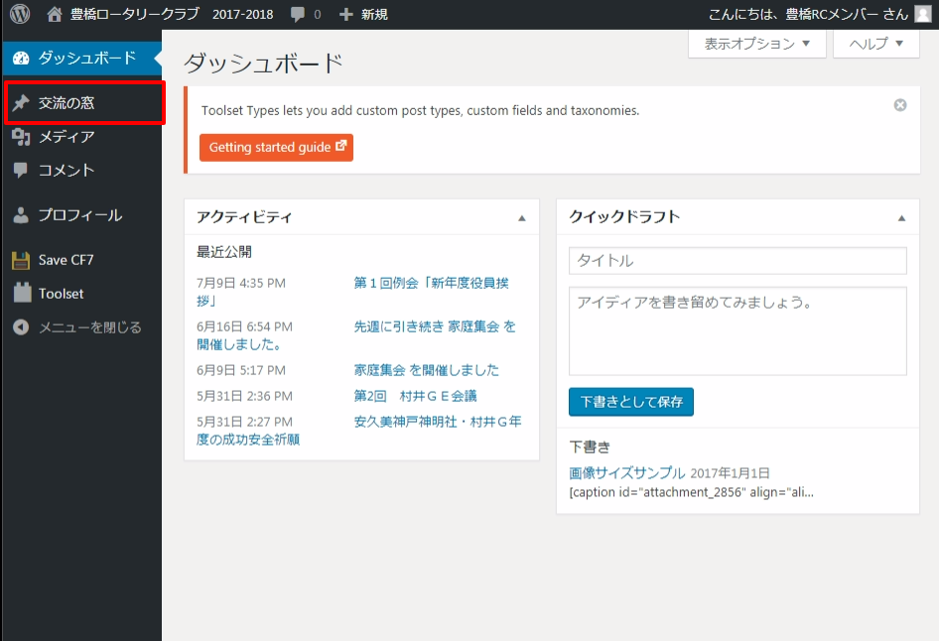Go to プロフィール page

click(x=79, y=215)
